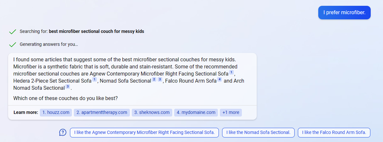Open citation 3 after Arch Nomad Sofa Sectional

(x=67, y=86)
